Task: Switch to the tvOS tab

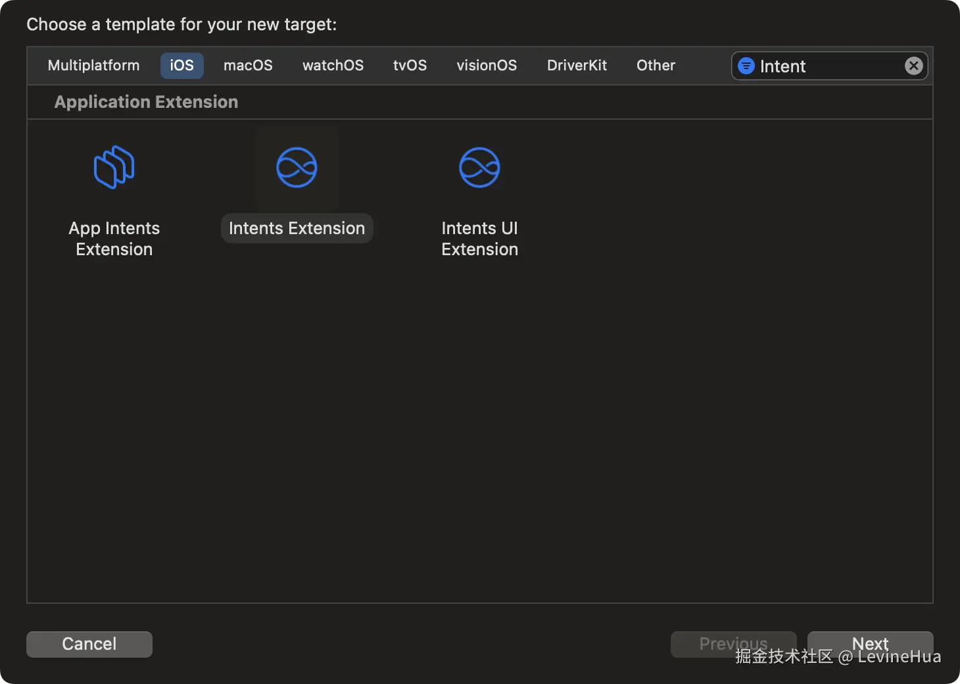Action: [410, 66]
